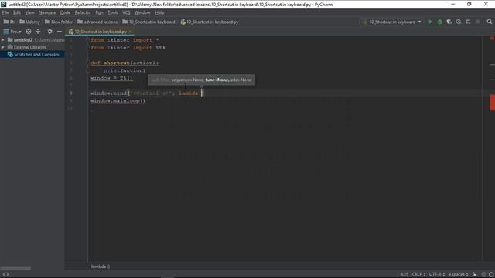Click the Project panel horizontal scrollbar

coord(15,268)
